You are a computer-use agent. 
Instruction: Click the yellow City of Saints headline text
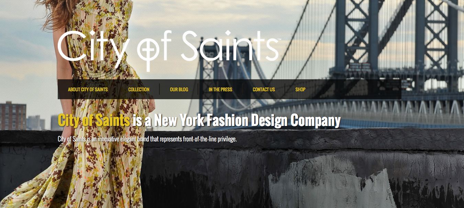94,120
